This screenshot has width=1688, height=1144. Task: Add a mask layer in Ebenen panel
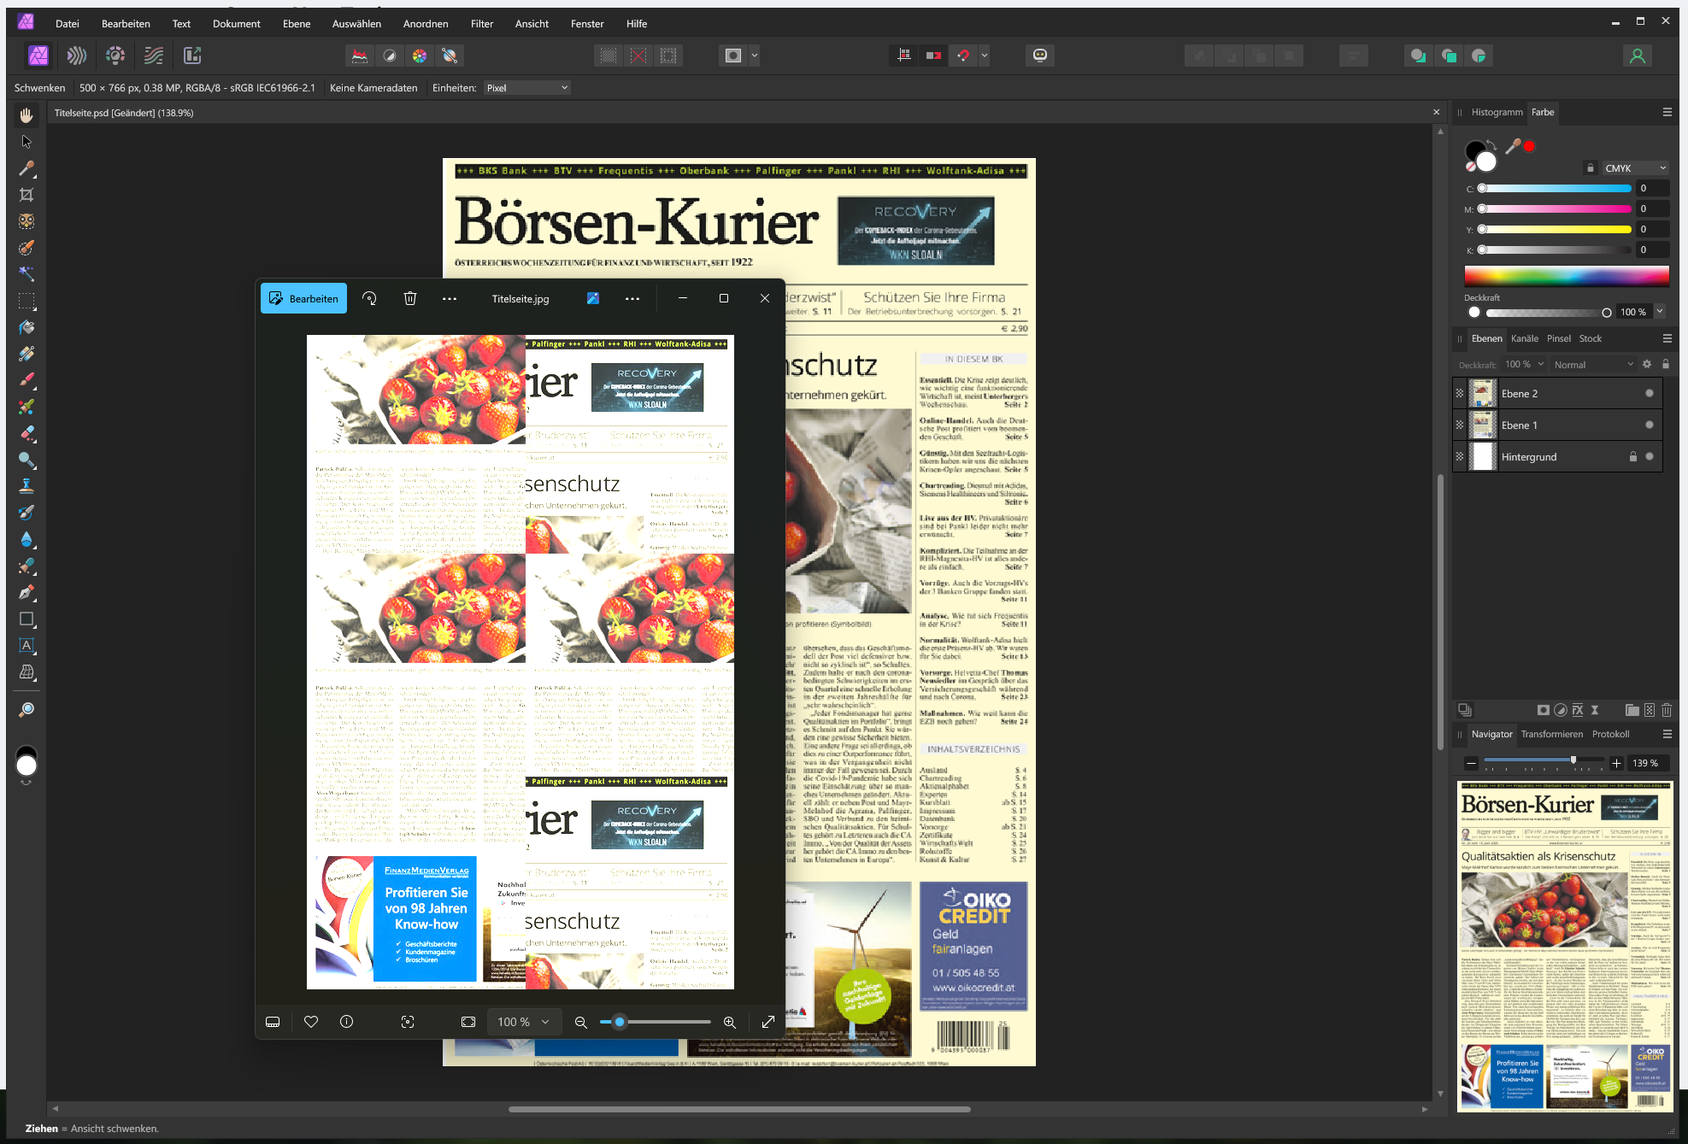pyautogui.click(x=1543, y=710)
